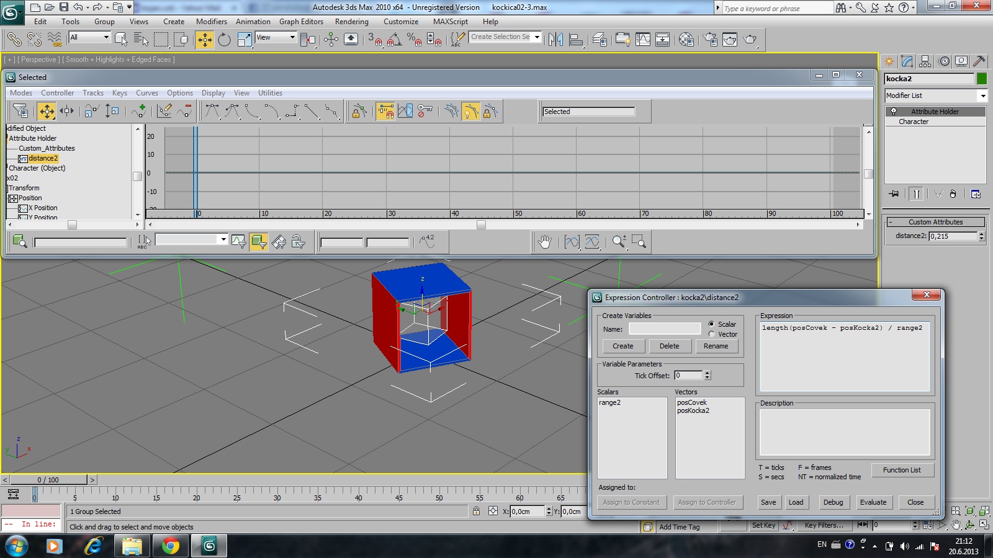The width and height of the screenshot is (993, 558).
Task: Expand the Position track in tree
Action: (x=12, y=198)
